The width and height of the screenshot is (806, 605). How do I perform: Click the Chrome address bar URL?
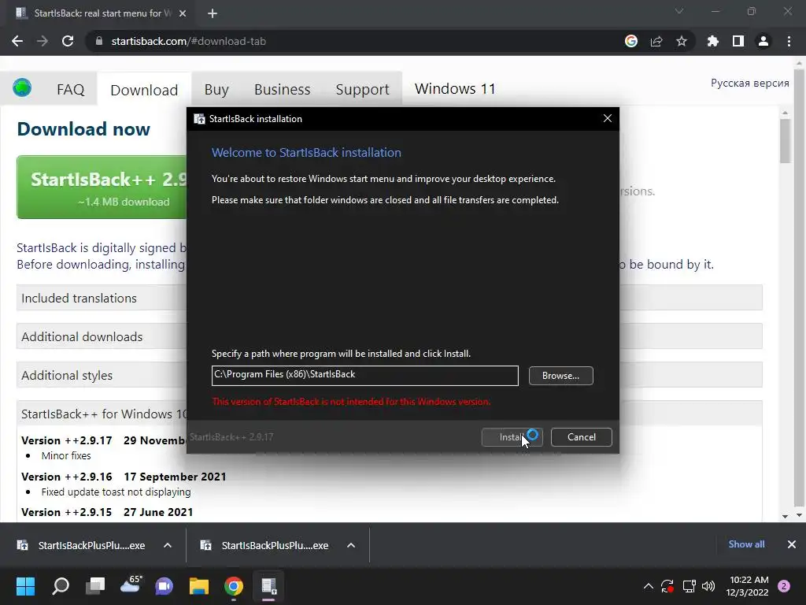coord(189,41)
